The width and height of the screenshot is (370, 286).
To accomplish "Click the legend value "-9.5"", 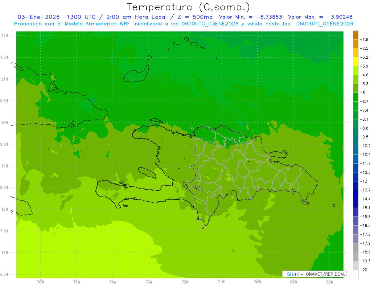I will coord(364,137).
